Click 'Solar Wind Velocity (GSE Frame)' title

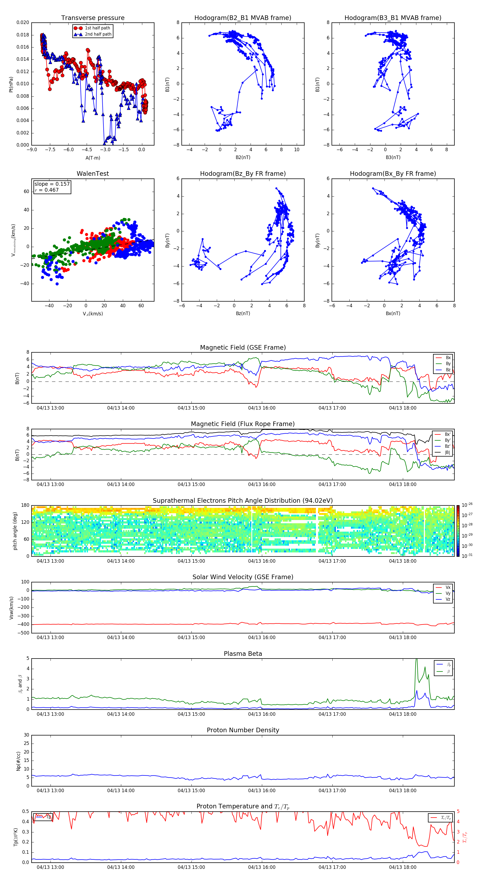[x=243, y=577]
